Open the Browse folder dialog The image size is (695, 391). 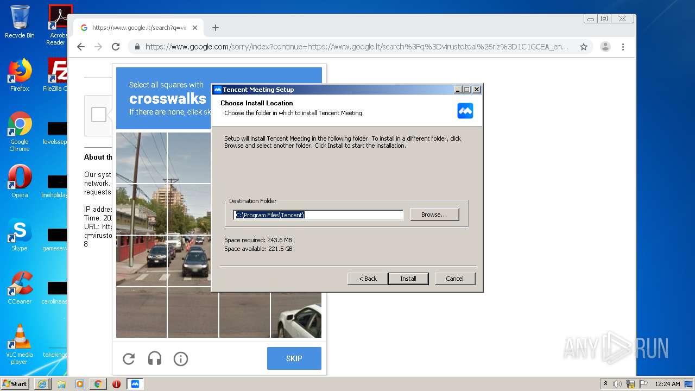pos(434,215)
